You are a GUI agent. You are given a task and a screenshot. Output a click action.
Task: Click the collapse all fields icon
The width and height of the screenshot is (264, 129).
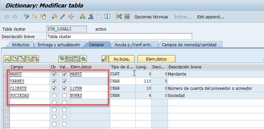tap(83, 59)
